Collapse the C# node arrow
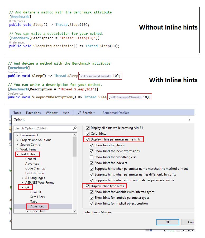The height and width of the screenshot is (238, 205). (22, 187)
